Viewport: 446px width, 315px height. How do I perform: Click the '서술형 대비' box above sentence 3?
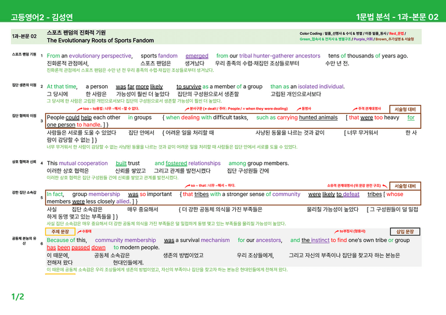pyautogui.click(x=405, y=109)
